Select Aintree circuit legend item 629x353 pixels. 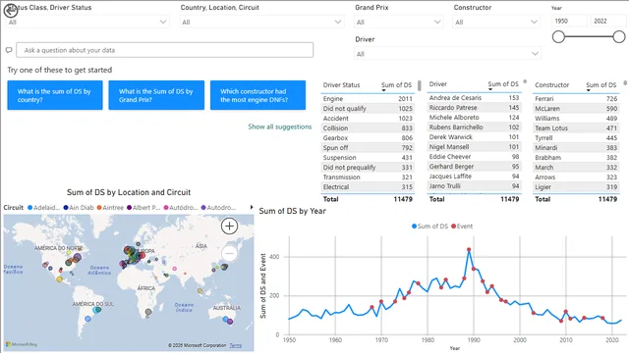[110, 207]
